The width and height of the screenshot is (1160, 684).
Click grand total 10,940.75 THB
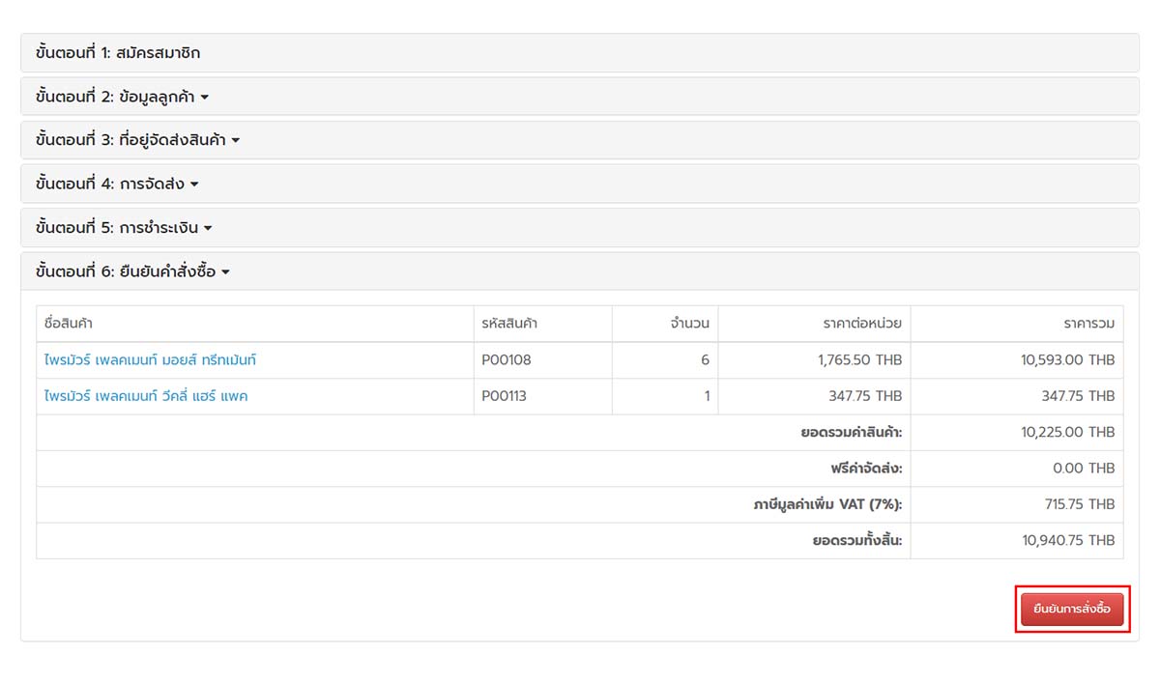coord(1068,541)
